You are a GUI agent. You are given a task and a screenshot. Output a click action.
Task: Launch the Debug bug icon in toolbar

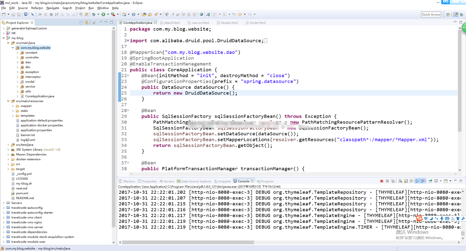click(x=94, y=14)
